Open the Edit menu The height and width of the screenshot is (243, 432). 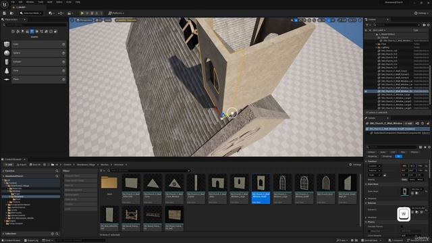20,2
